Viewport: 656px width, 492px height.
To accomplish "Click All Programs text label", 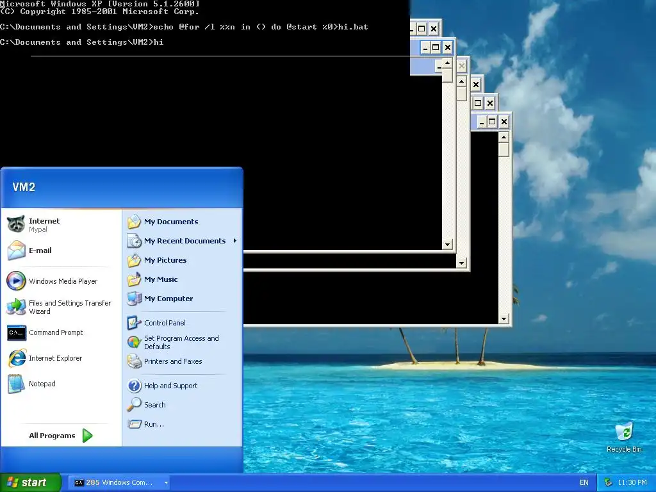I will pyautogui.click(x=52, y=436).
